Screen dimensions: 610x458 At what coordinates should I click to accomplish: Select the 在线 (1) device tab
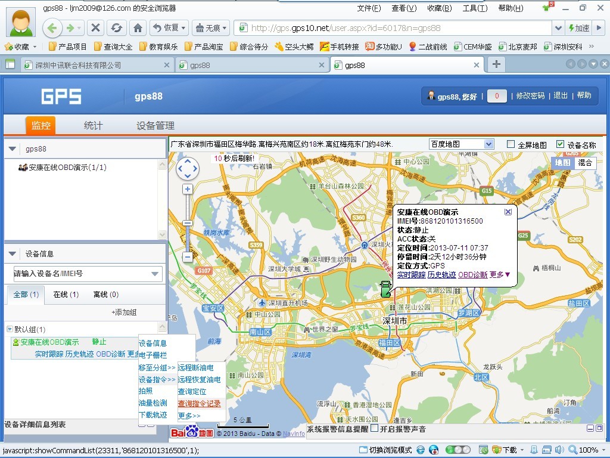66,295
